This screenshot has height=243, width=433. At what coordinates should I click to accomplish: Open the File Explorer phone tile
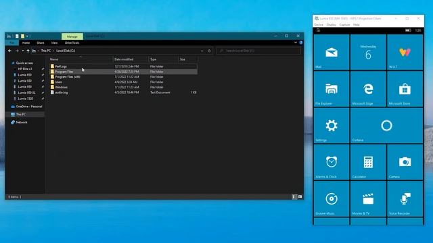[x=332, y=89]
